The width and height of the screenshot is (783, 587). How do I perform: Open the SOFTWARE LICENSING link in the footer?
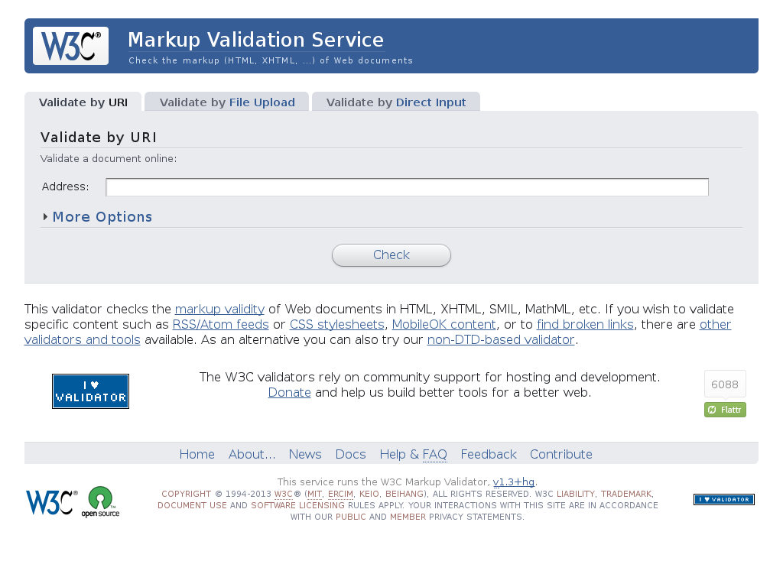pos(297,505)
